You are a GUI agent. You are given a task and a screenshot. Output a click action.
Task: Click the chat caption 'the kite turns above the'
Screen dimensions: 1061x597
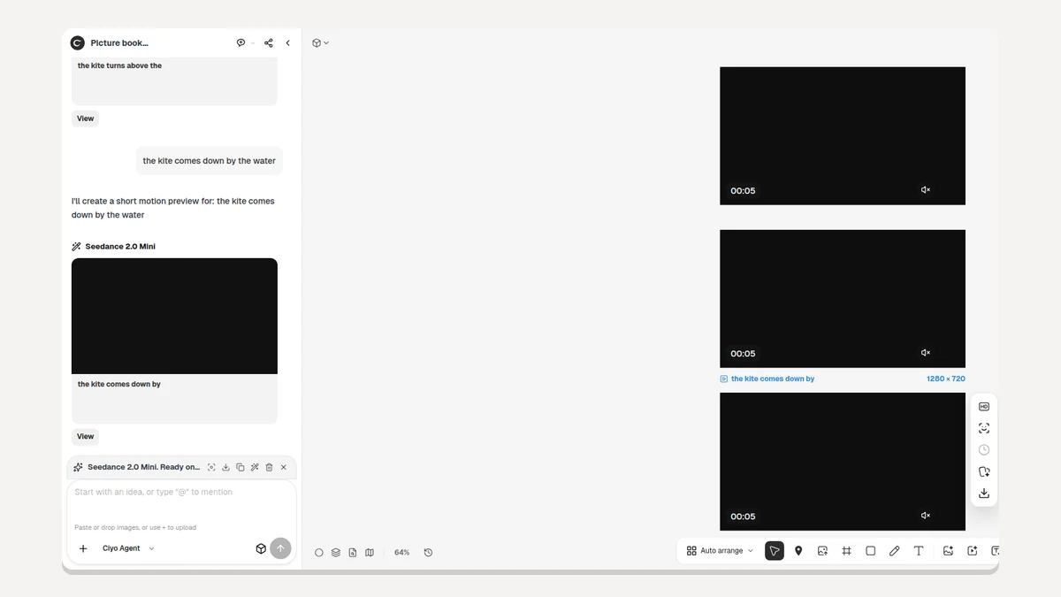(119, 65)
